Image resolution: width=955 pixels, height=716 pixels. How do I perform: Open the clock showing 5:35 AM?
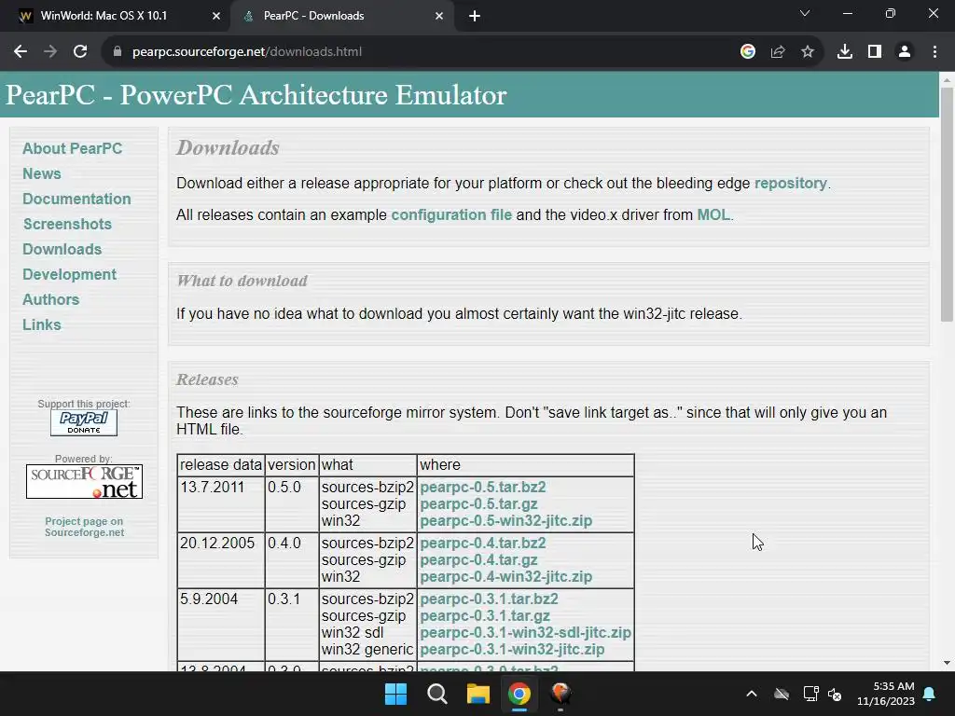point(886,694)
